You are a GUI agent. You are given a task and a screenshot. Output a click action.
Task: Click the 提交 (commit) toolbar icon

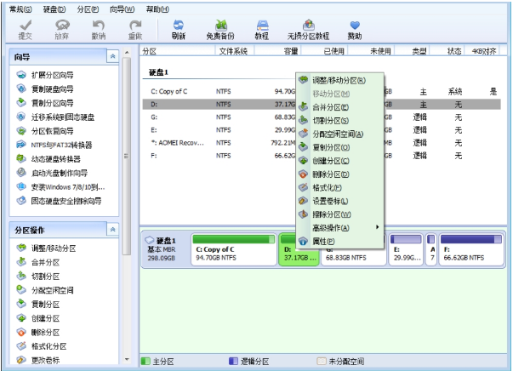26,30
